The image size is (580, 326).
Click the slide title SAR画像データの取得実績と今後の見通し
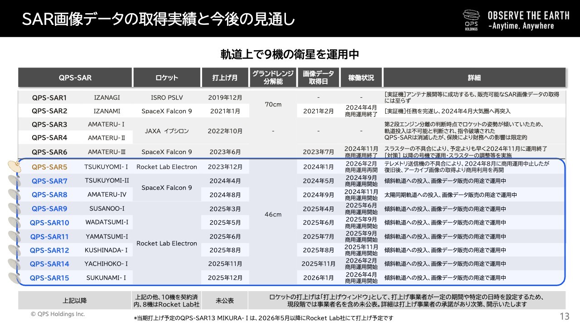point(159,19)
